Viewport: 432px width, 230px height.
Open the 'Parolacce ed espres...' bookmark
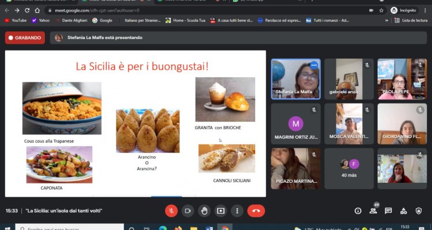(x=279, y=20)
